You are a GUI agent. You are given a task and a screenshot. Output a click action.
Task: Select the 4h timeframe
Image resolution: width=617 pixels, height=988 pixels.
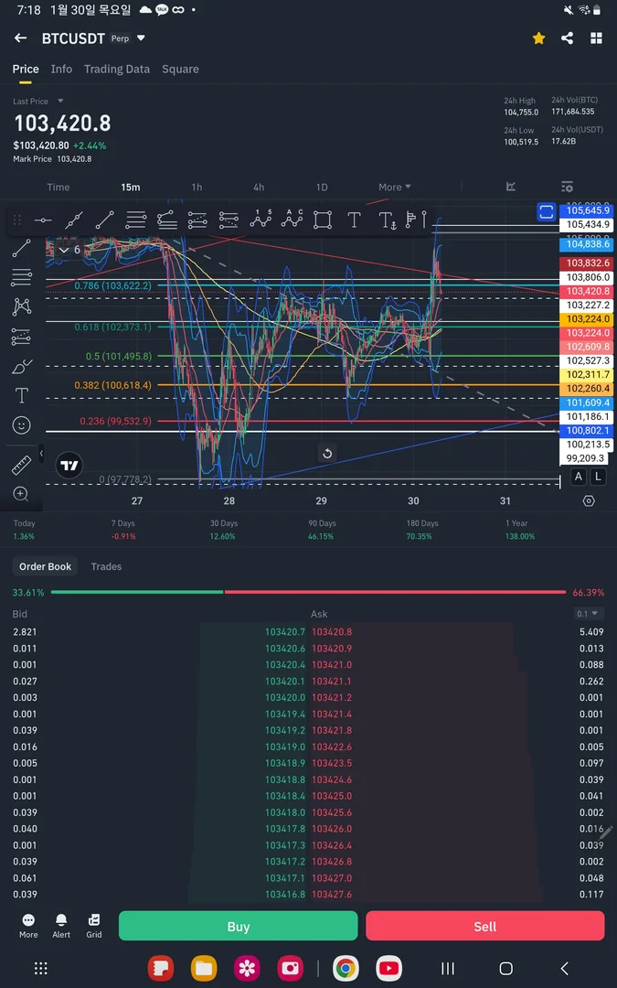coord(259,188)
